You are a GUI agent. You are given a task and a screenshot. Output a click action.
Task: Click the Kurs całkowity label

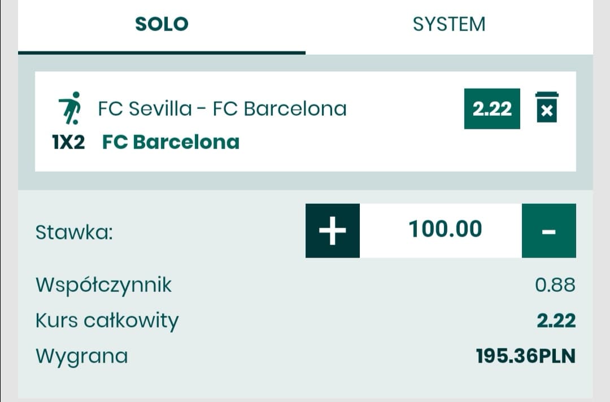[107, 321]
